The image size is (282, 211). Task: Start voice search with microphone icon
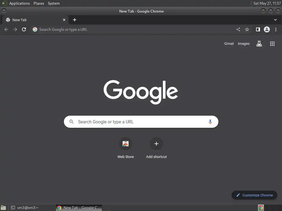pyautogui.click(x=210, y=122)
